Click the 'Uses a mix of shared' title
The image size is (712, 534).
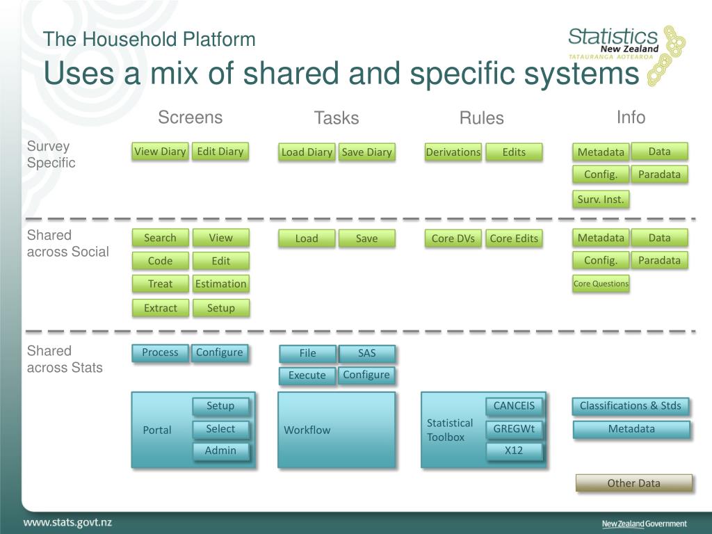pos(341,74)
